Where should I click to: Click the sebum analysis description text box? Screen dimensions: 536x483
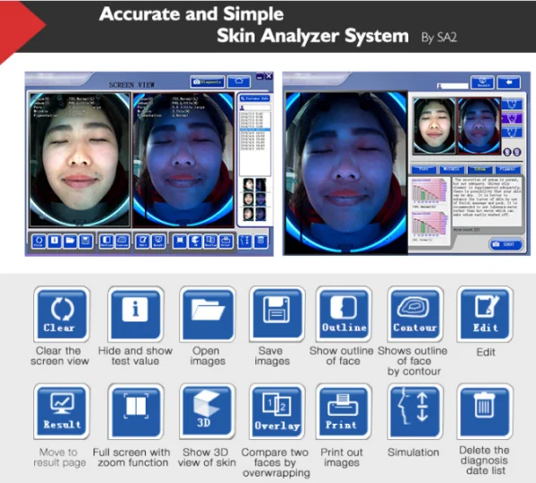(487, 201)
